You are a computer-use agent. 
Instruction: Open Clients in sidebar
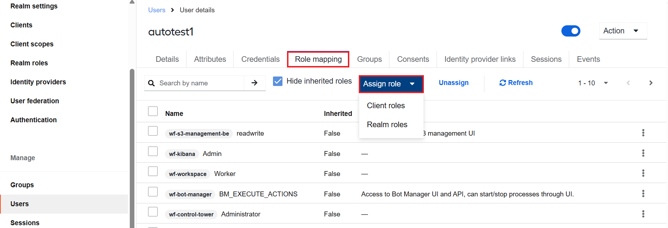pos(21,25)
